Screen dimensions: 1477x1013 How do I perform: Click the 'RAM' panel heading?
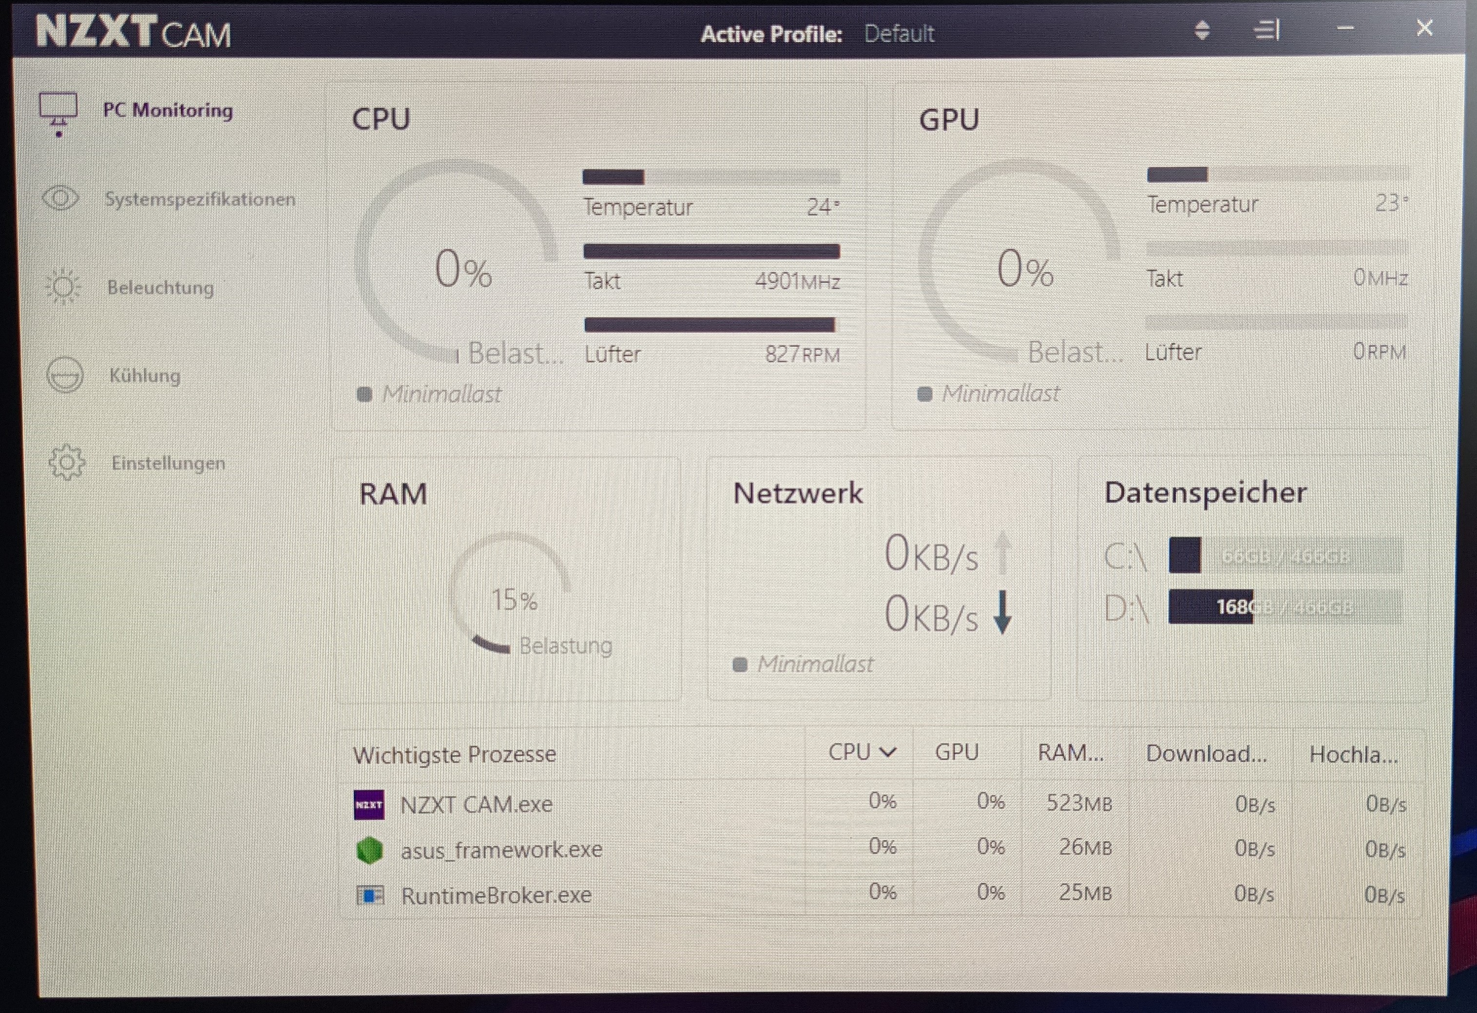coord(393,494)
